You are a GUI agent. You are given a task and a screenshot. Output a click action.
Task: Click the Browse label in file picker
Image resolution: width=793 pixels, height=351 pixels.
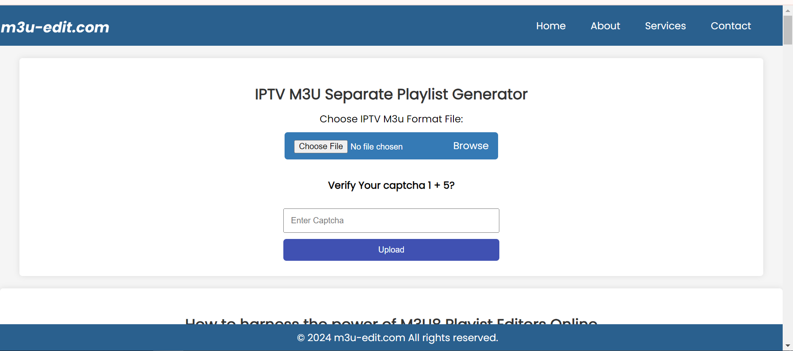(x=470, y=146)
